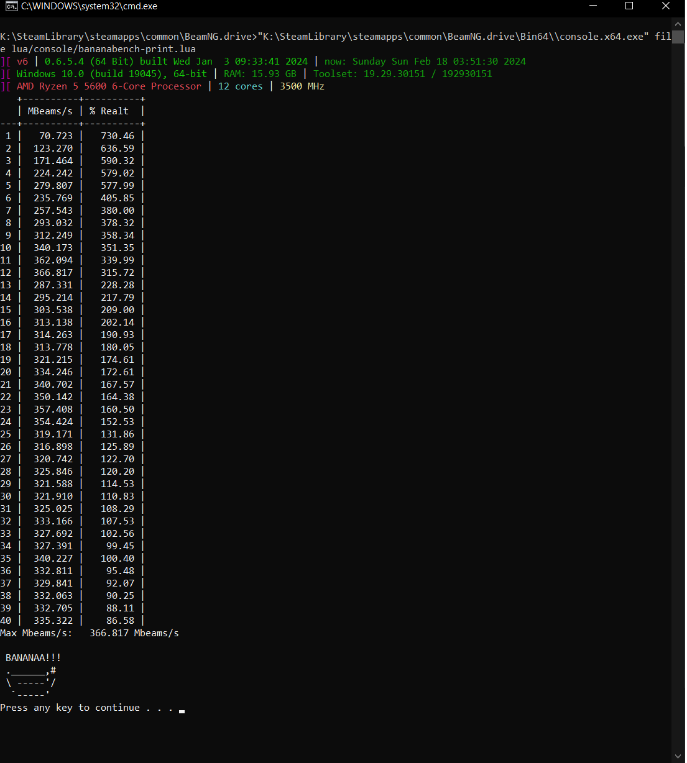Click value 340.702 in row 21
The height and width of the screenshot is (763, 687).
[53, 385]
